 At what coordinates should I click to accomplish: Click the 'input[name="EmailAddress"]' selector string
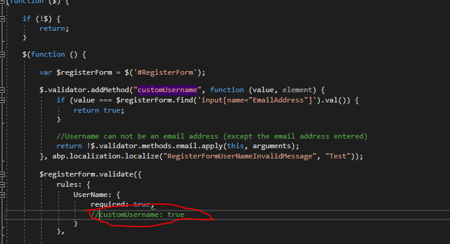(257, 100)
